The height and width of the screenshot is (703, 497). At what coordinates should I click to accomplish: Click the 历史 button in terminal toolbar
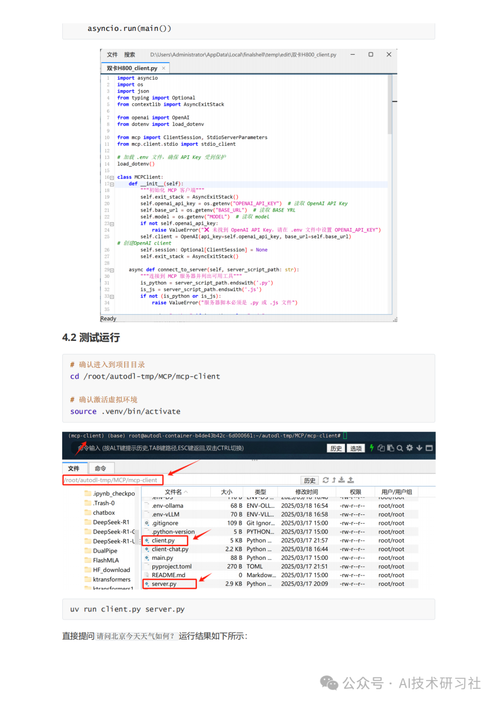[x=335, y=448]
